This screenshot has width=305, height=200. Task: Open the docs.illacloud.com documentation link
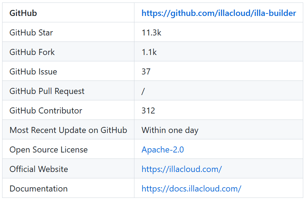click(192, 189)
